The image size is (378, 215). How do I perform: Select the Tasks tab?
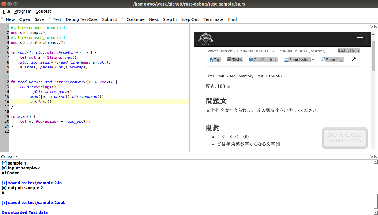pos(235,60)
